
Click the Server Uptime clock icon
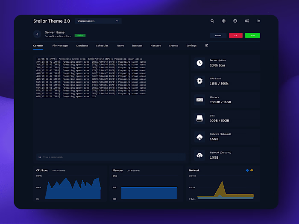(199, 63)
